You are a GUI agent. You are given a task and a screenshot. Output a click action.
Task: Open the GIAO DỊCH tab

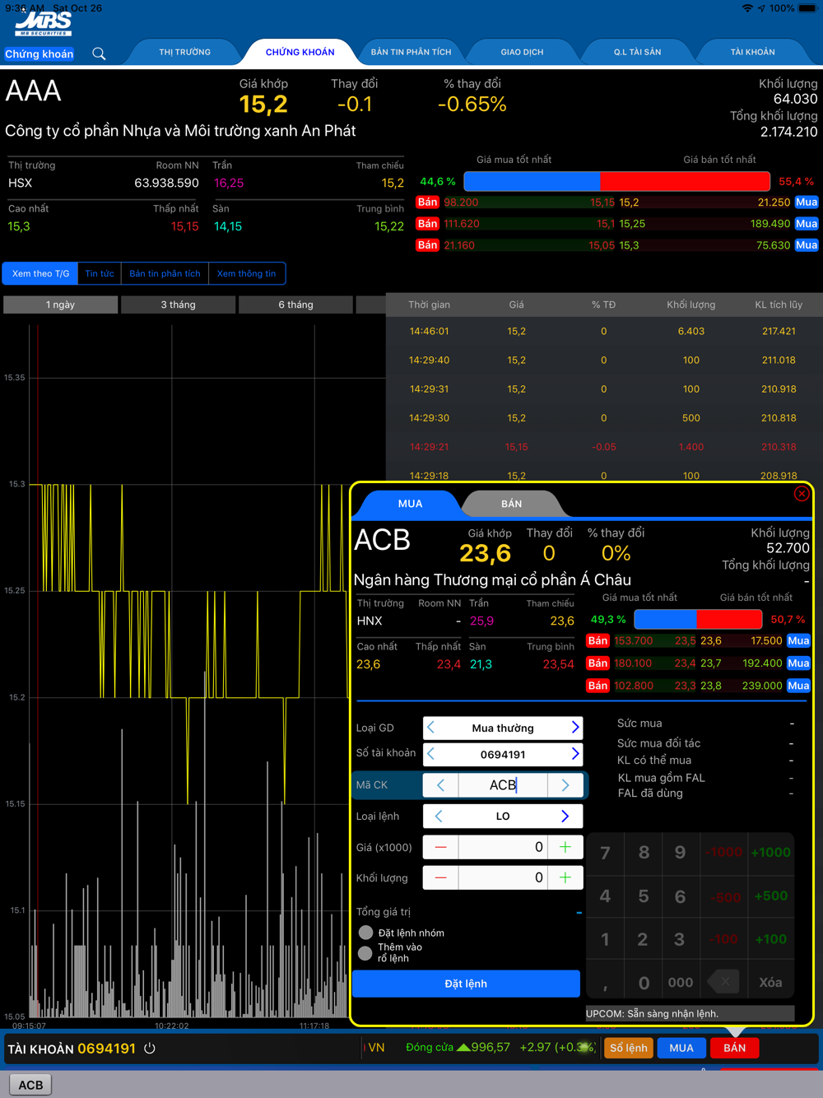(x=522, y=52)
